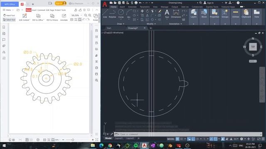The image size is (266, 149).
Task: Select the Line tool in AutoCAD
Action: tap(105, 14)
